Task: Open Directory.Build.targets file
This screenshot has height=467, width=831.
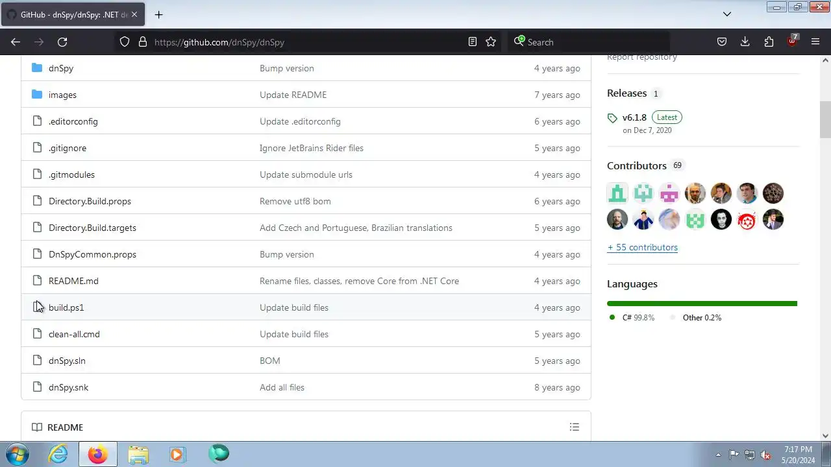Action: point(92,228)
